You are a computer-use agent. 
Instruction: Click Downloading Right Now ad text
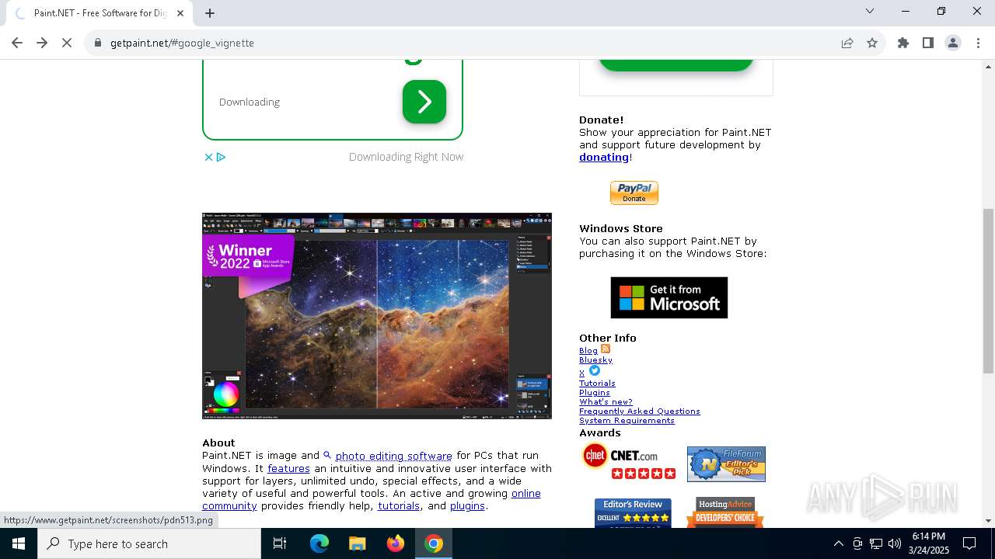click(406, 157)
